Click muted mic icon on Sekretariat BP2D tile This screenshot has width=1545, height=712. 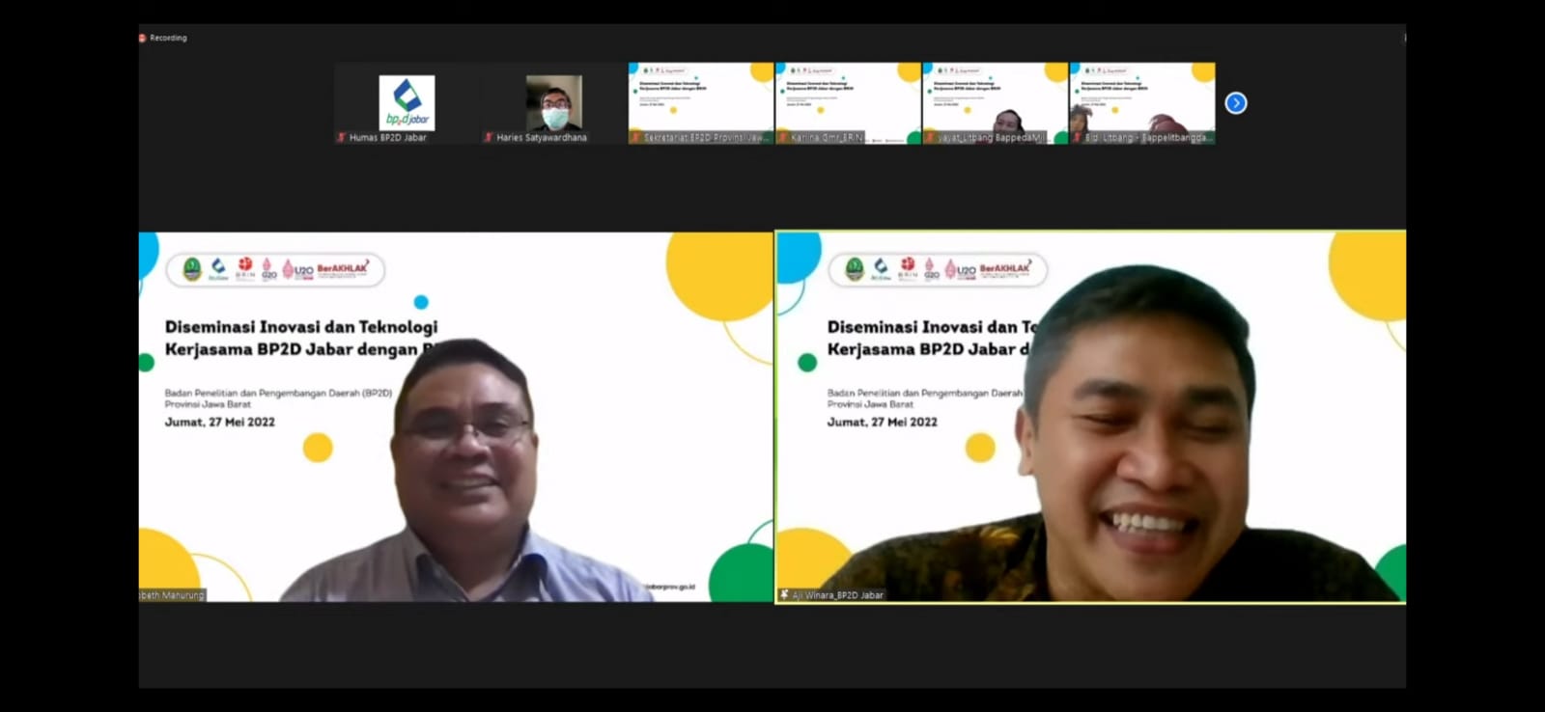(x=635, y=138)
